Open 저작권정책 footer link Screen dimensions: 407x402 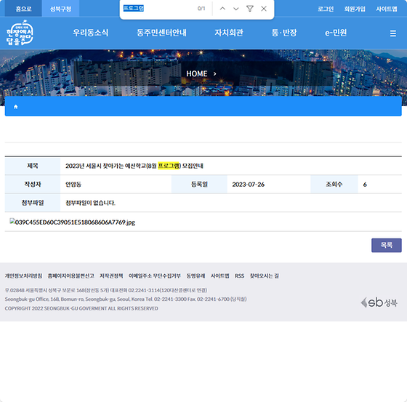(111, 276)
